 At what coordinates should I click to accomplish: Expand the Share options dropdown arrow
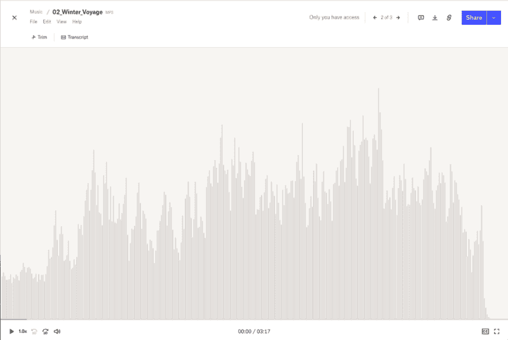pos(494,18)
